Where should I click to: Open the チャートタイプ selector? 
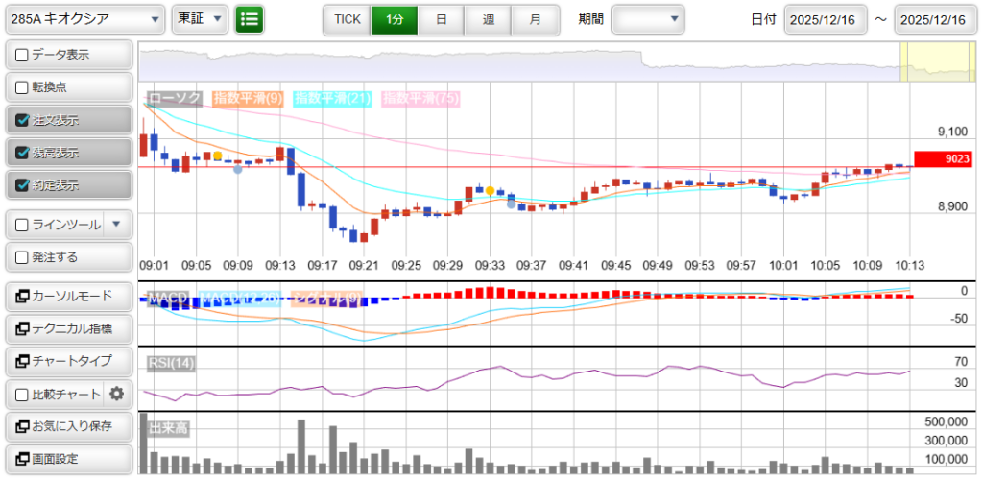click(x=67, y=361)
